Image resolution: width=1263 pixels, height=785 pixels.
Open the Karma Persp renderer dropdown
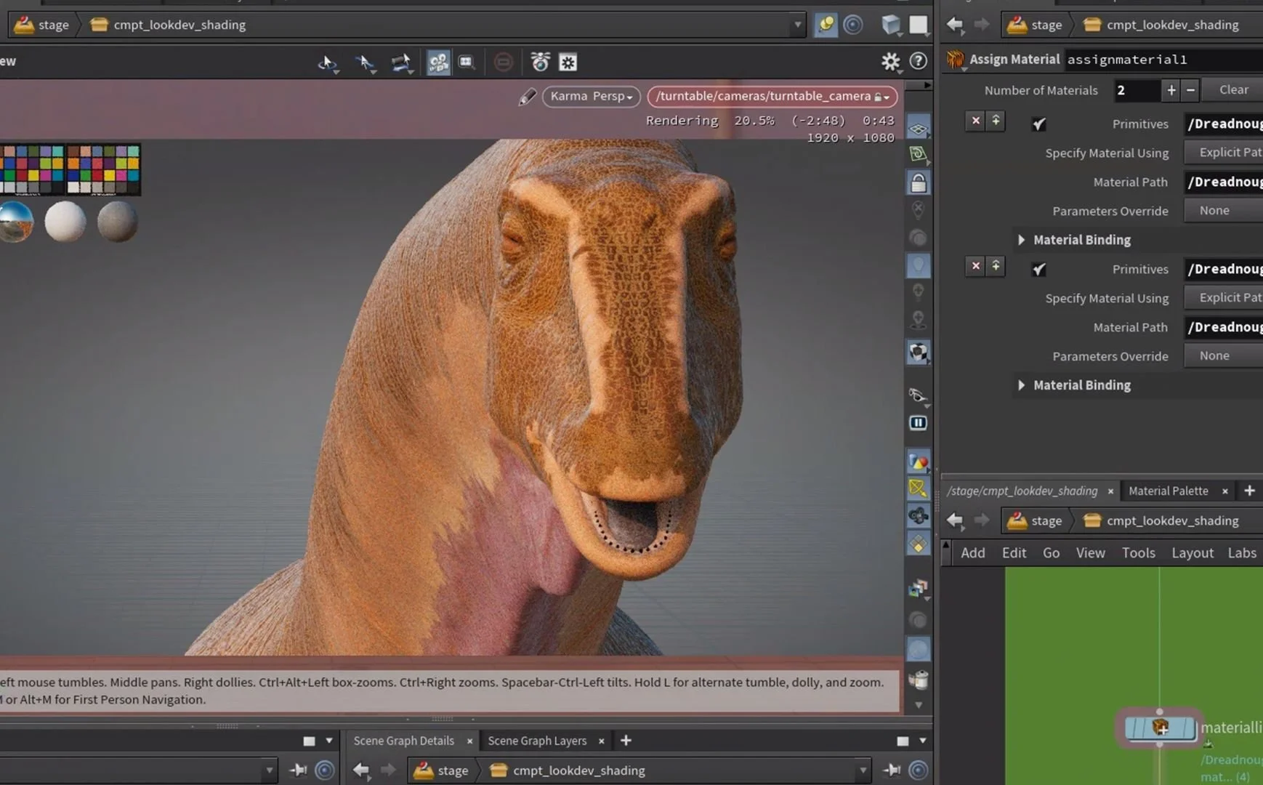(x=591, y=97)
